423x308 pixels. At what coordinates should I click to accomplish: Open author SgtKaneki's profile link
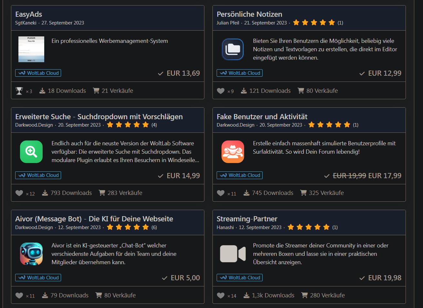(x=26, y=23)
